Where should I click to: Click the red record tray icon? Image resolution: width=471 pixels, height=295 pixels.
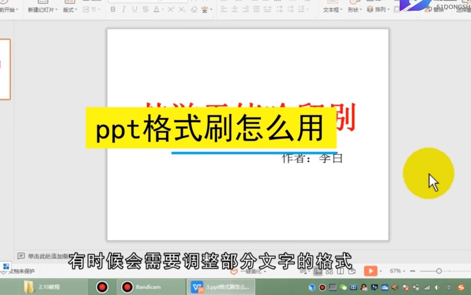pyautogui.click(x=322, y=288)
